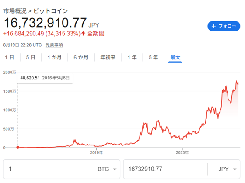Screen dimensions: 245x183
Task: Choose the 1年 range tab
Action: (132, 57)
